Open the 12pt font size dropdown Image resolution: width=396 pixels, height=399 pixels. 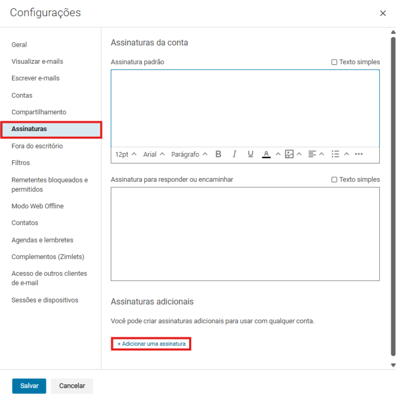point(126,154)
